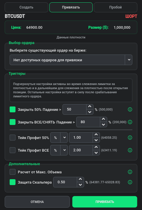Disable Закрыть 50% Падение checkbox
This screenshot has width=142, height=210.
(13, 109)
